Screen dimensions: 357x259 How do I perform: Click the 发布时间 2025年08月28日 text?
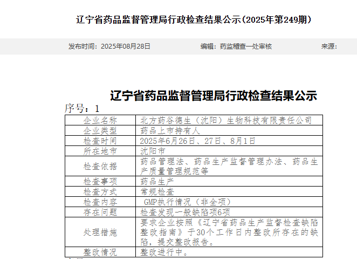click(109, 47)
